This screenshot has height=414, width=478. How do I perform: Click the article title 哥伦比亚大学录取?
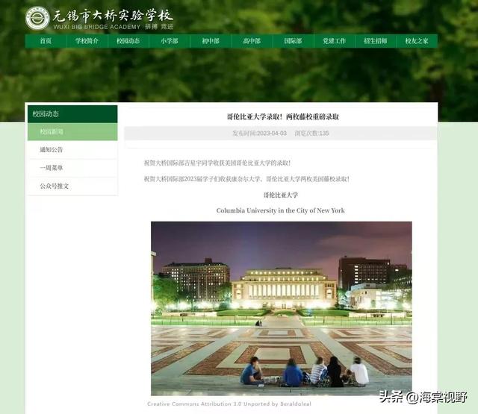click(283, 117)
